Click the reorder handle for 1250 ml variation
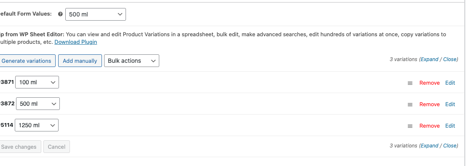Screen dimensions: 466x166 click(x=410, y=126)
